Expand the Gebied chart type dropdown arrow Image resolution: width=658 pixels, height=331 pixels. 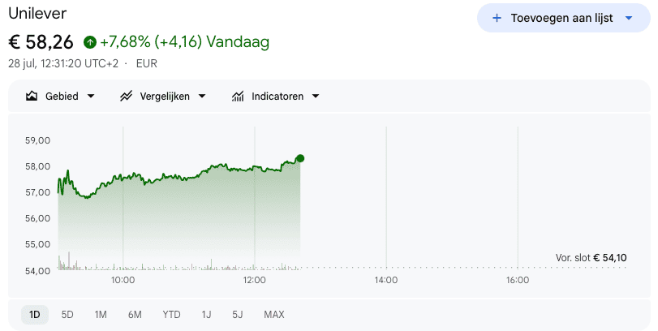click(x=91, y=96)
